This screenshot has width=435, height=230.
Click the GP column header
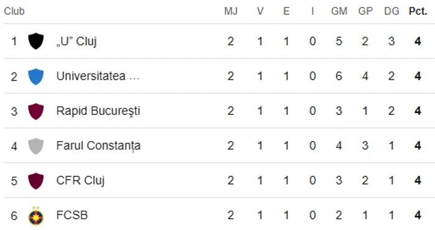click(x=365, y=11)
